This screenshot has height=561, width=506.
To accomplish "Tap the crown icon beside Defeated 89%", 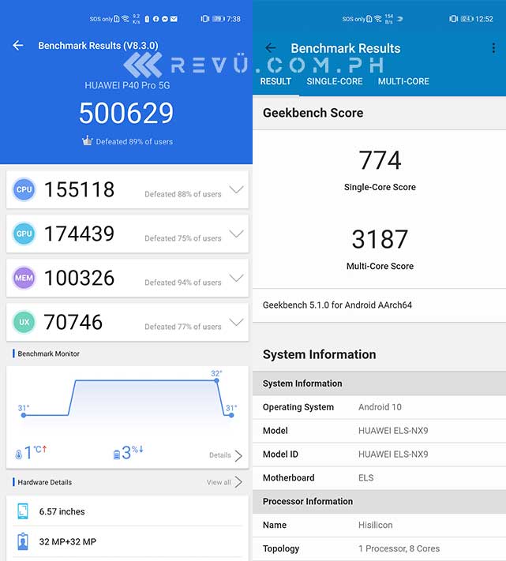I will (88, 140).
